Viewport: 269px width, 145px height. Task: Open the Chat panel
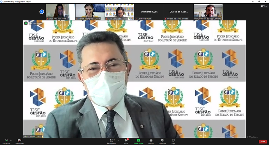(126, 141)
